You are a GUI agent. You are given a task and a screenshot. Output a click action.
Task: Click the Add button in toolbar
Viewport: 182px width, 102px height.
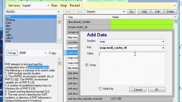pos(144,12)
